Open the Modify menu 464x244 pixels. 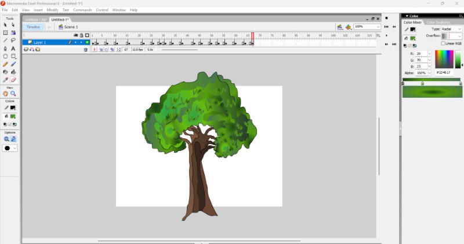(52, 10)
